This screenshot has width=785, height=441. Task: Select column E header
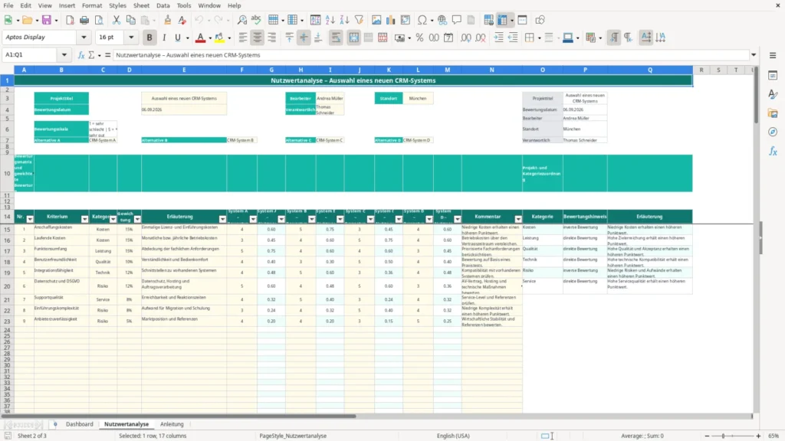tap(184, 70)
